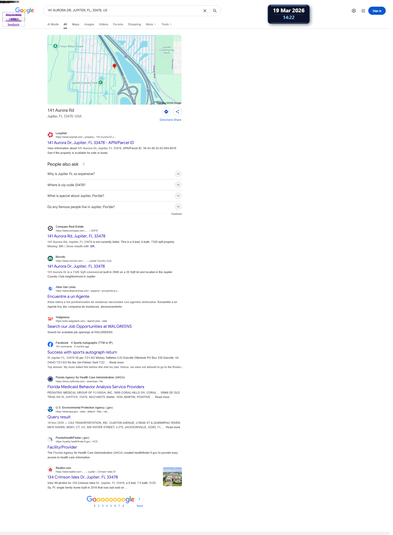Viewport: 393px width, 535px height.
Task: Clear the search box with X icon
Action: [205, 11]
